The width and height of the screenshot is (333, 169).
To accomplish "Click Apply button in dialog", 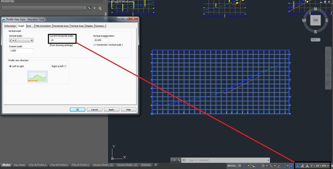I will pyautogui.click(x=111, y=110).
